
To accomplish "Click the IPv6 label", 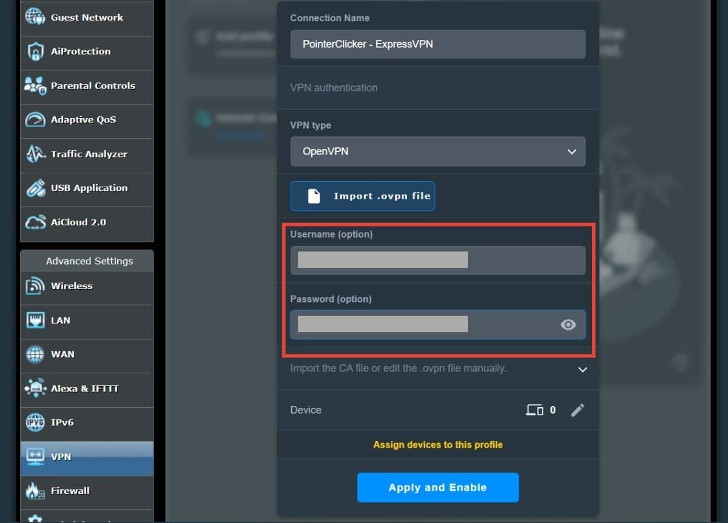I will coord(62,422).
